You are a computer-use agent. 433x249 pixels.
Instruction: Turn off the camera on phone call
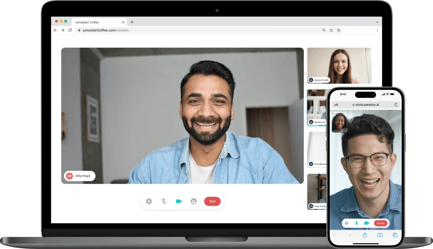coord(366,223)
